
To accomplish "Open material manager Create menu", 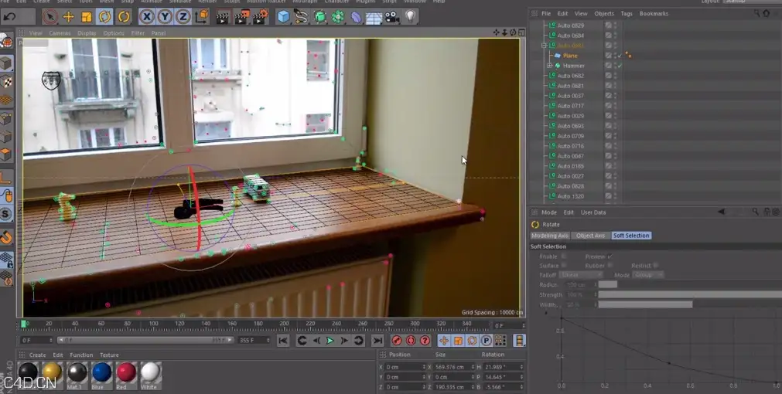I will click(x=37, y=355).
